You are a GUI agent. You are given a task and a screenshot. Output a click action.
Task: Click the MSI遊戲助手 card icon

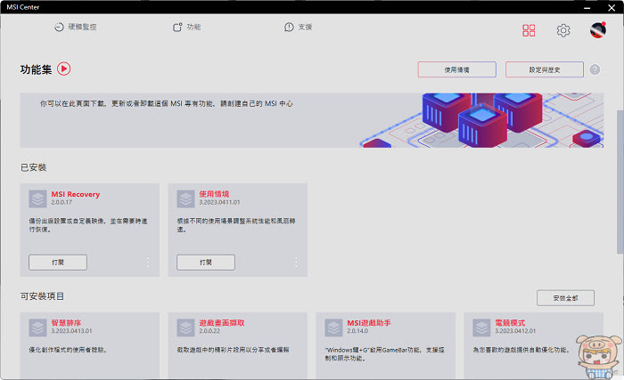click(x=333, y=327)
